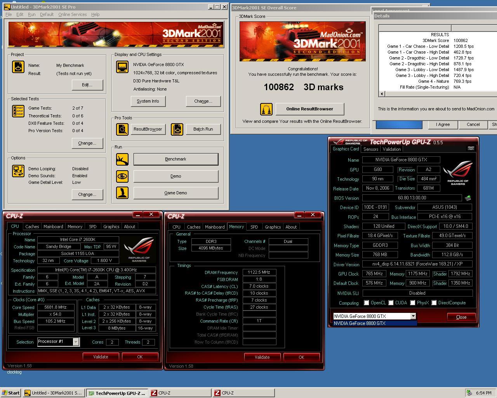Screen dimensions: 497x398
Task: Click the Edit... button in Project section
Action: (x=87, y=85)
